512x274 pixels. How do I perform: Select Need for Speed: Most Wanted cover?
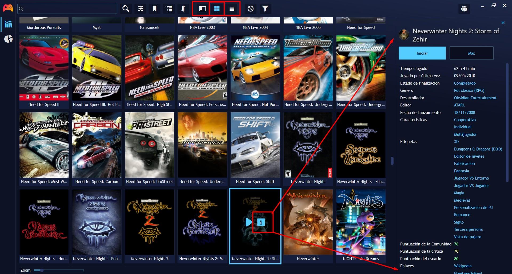[44, 145]
